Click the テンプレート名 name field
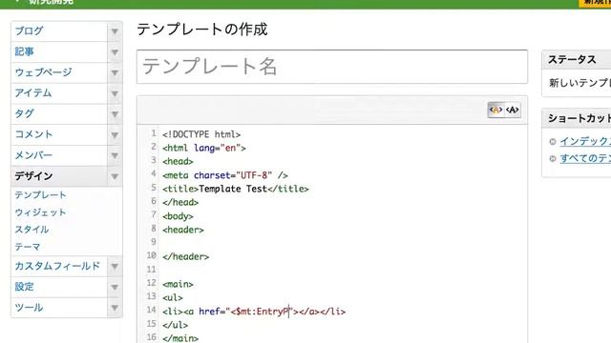Screen dimensions: 611x343 coord(332,67)
